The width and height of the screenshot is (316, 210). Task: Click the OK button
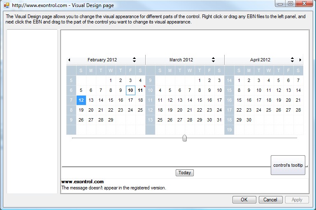point(244,200)
